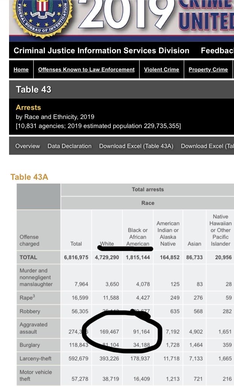Click the Robbery row label

[30, 311]
